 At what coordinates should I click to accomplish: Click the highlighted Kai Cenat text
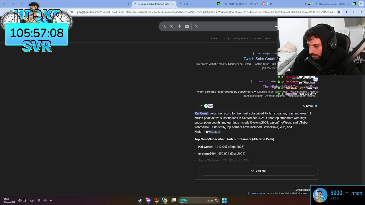tap(202, 113)
